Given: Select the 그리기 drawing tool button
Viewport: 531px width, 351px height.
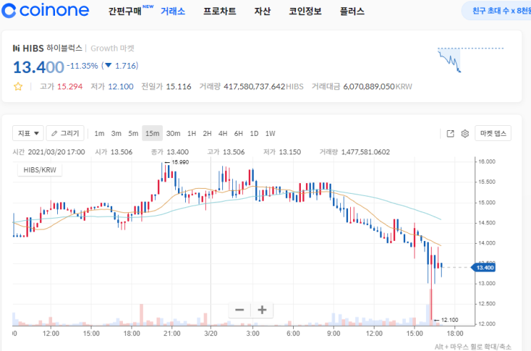Looking at the screenshot, I should (x=65, y=133).
